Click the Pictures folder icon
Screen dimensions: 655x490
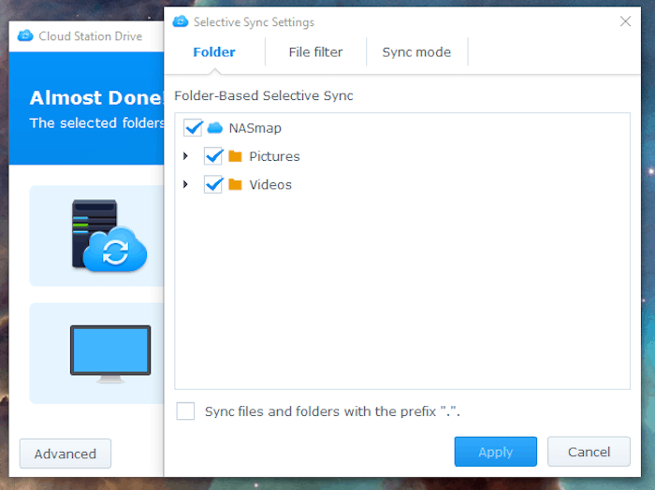point(235,156)
